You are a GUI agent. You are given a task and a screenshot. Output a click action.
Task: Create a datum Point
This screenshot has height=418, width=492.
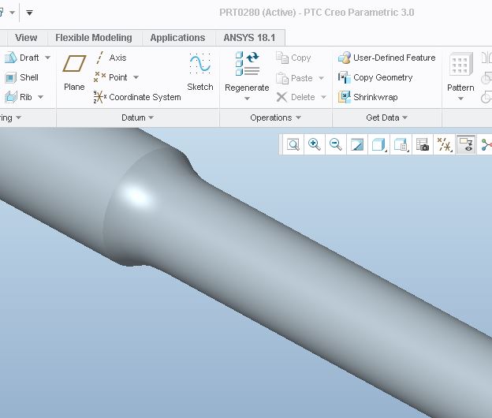[x=110, y=77]
